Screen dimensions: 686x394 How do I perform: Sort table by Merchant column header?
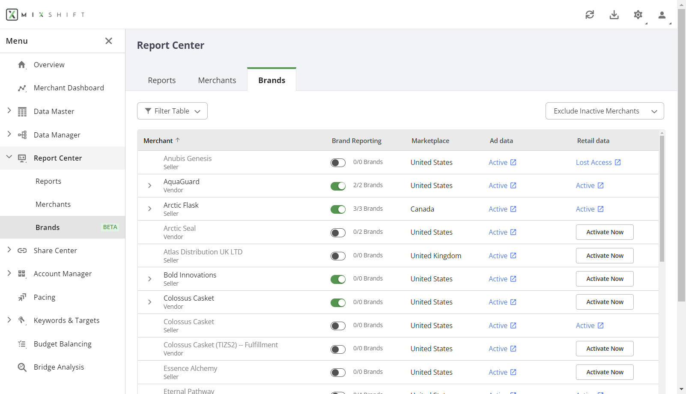158,140
